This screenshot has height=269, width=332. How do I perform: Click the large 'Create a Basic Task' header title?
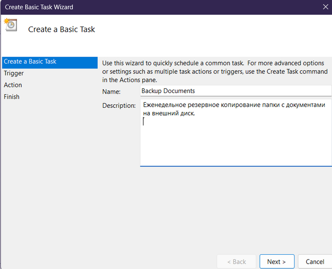pyautogui.click(x=62, y=29)
